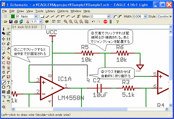Select the Show (eye) tool
The image size is (174, 119).
(8, 29)
